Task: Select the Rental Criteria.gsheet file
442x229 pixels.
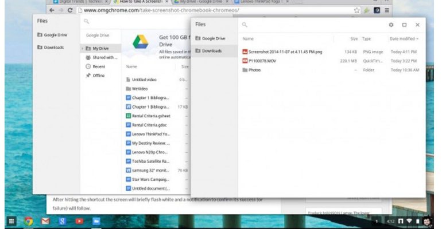Action: tap(150, 116)
